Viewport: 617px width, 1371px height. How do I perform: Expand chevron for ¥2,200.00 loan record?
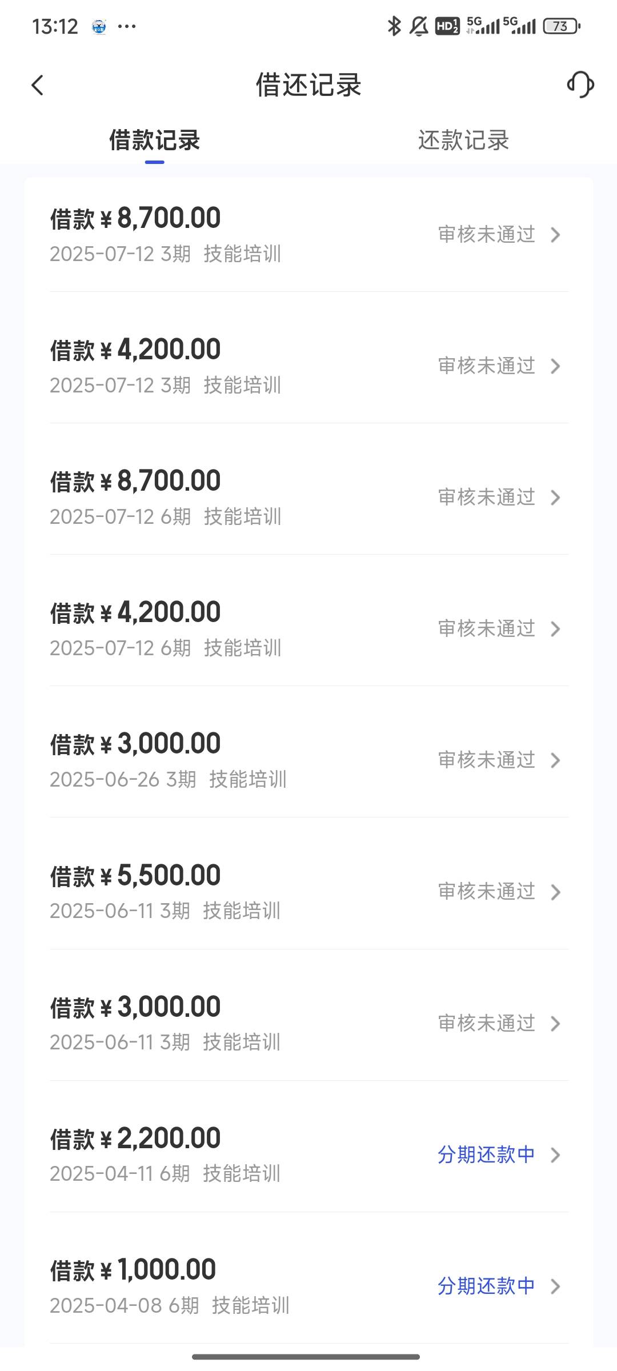pyautogui.click(x=555, y=1154)
